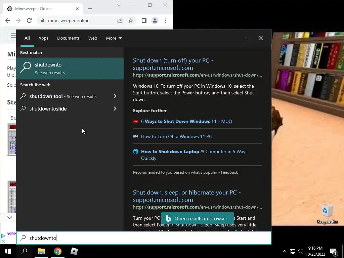Screen dimensions: 344x258
Task: Open Chrome's three-dot menu
Action: click(166, 20)
